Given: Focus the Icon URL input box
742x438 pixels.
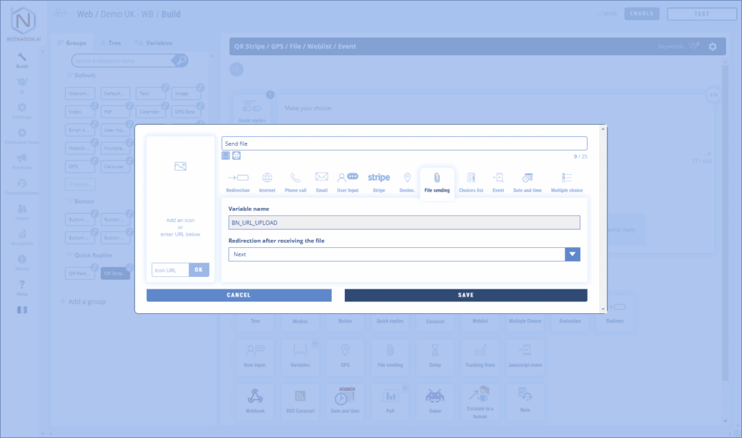Looking at the screenshot, I should [170, 270].
